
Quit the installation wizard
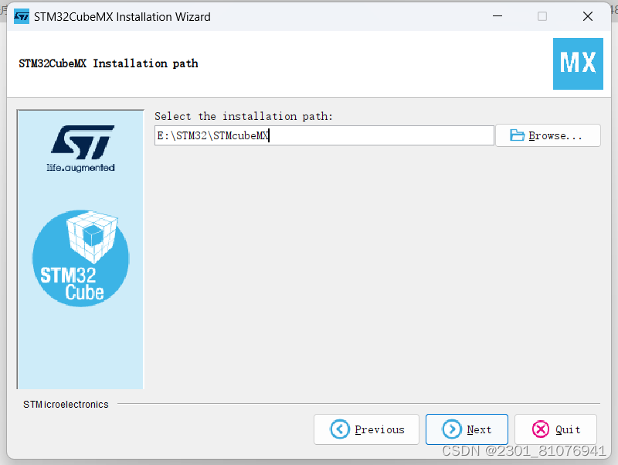tap(555, 429)
